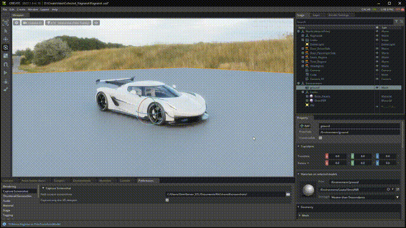This screenshot has height=228, width=406.
Task: Click the Stage search input field
Action: (344, 22)
